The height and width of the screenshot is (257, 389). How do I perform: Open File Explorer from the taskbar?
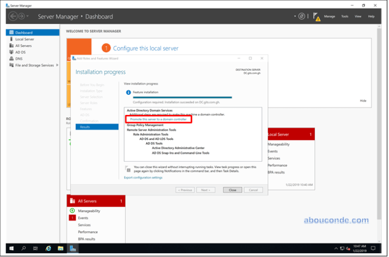(x=60, y=248)
